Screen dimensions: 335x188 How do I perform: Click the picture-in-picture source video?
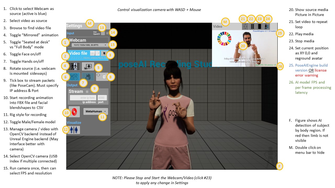pyautogui.click(x=244, y=48)
